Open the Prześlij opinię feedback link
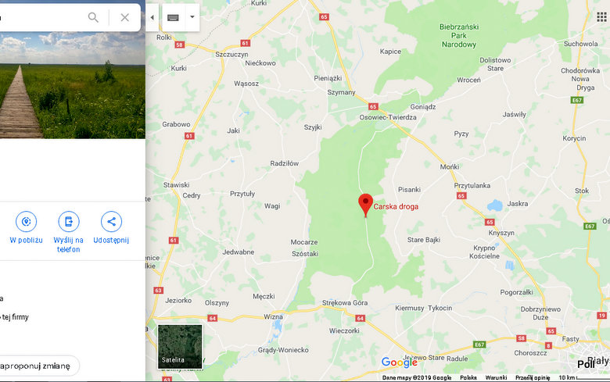This screenshot has height=382, width=610. [533, 378]
